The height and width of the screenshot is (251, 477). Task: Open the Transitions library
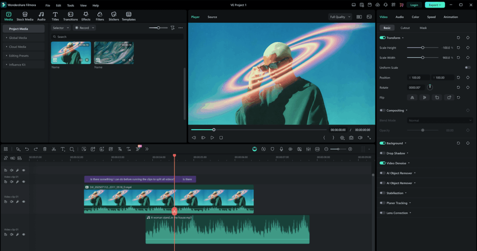(x=70, y=16)
